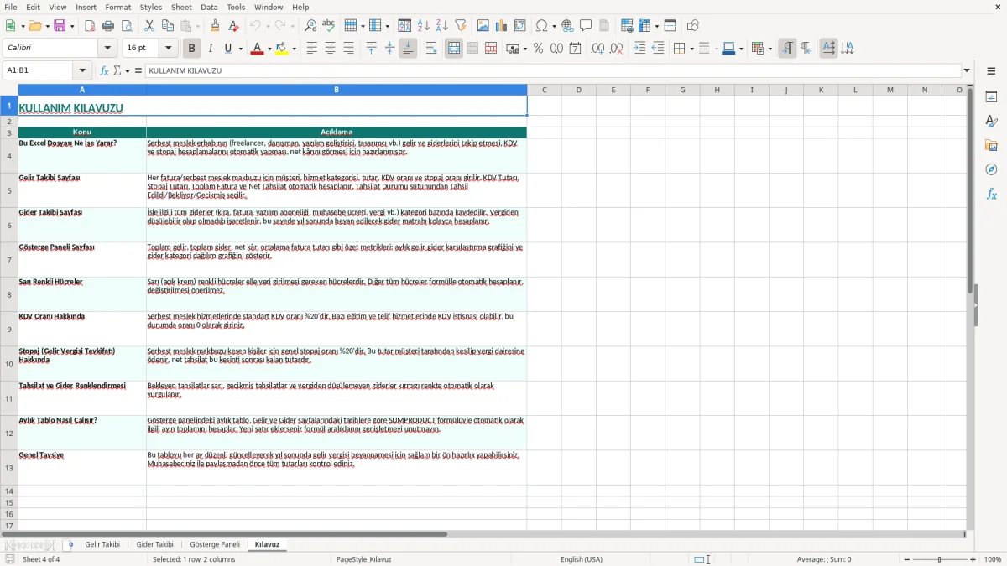Click the formula input line

pyautogui.click(x=553, y=70)
